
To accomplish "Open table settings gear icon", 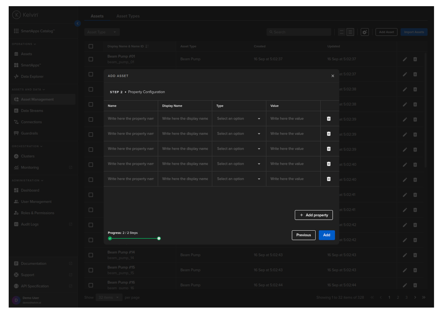I will [364, 32].
